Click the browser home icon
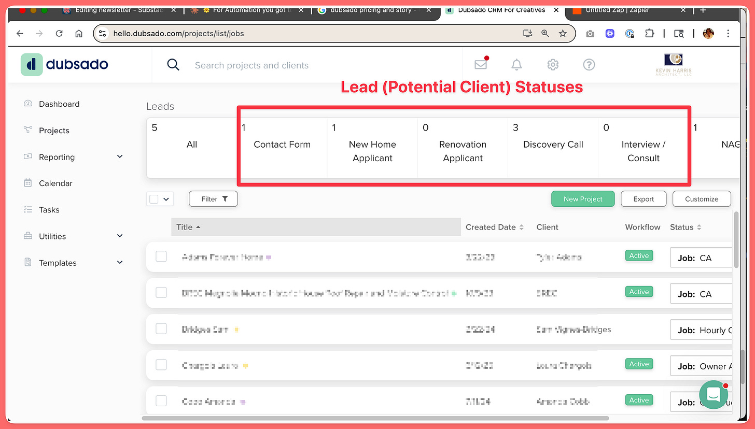This screenshot has width=755, height=429. point(79,34)
